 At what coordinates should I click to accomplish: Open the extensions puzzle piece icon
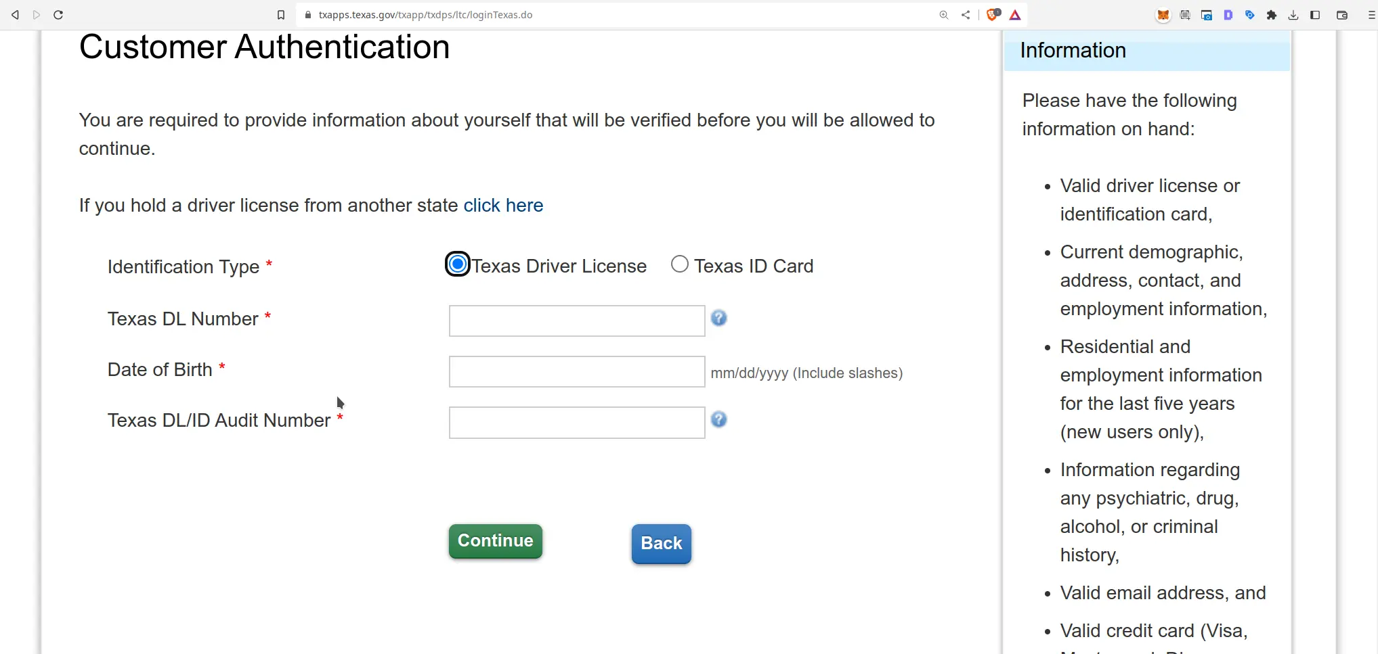click(1272, 14)
